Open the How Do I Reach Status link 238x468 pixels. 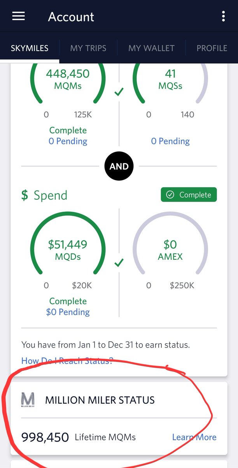pos(67,360)
